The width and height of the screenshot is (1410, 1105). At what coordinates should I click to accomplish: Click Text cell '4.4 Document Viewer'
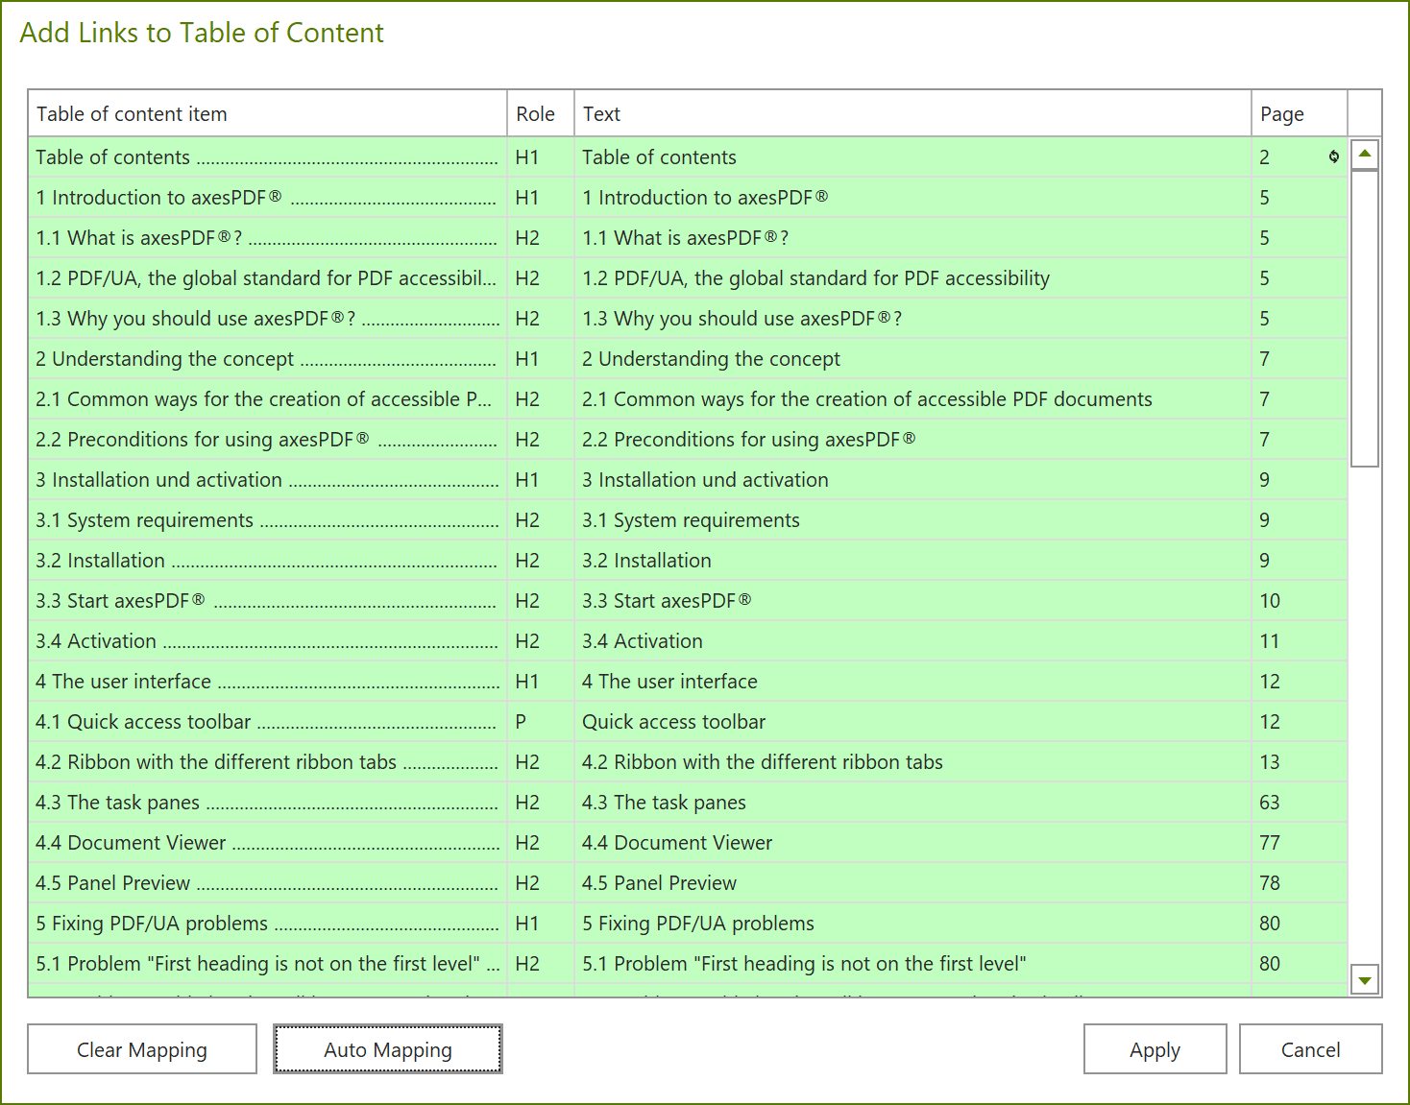pyautogui.click(x=913, y=843)
